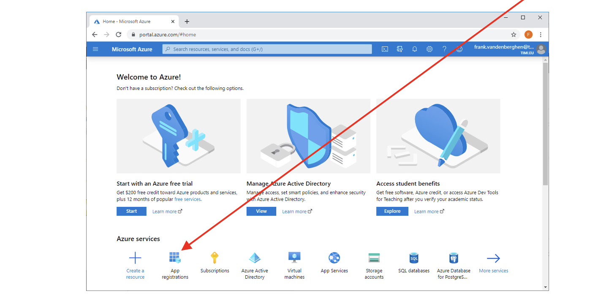This screenshot has height=304, width=598.
Task: Open SQL databases service
Action: point(413,258)
